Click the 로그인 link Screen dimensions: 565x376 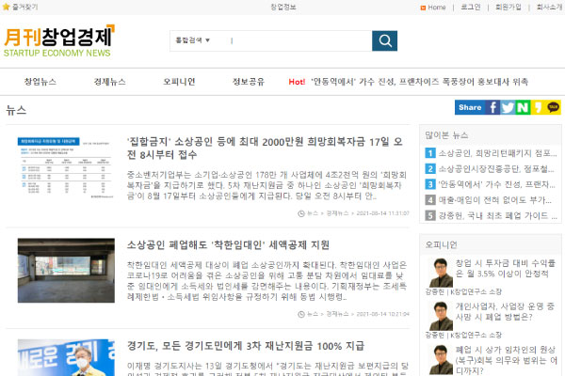click(x=471, y=8)
